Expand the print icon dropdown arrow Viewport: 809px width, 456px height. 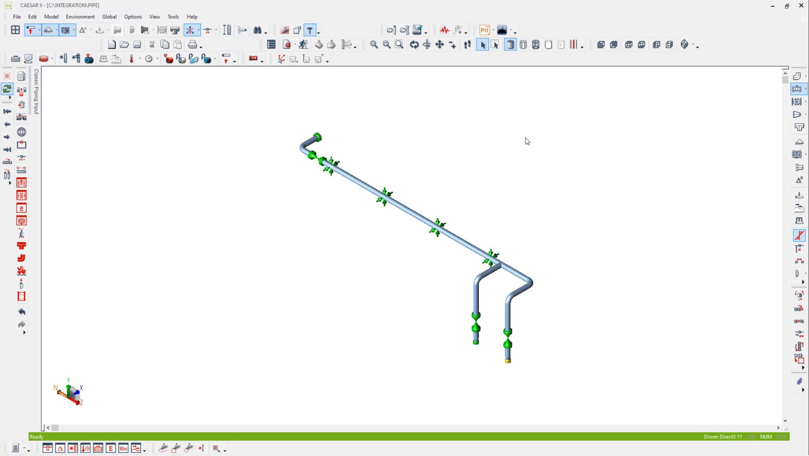click(x=201, y=47)
